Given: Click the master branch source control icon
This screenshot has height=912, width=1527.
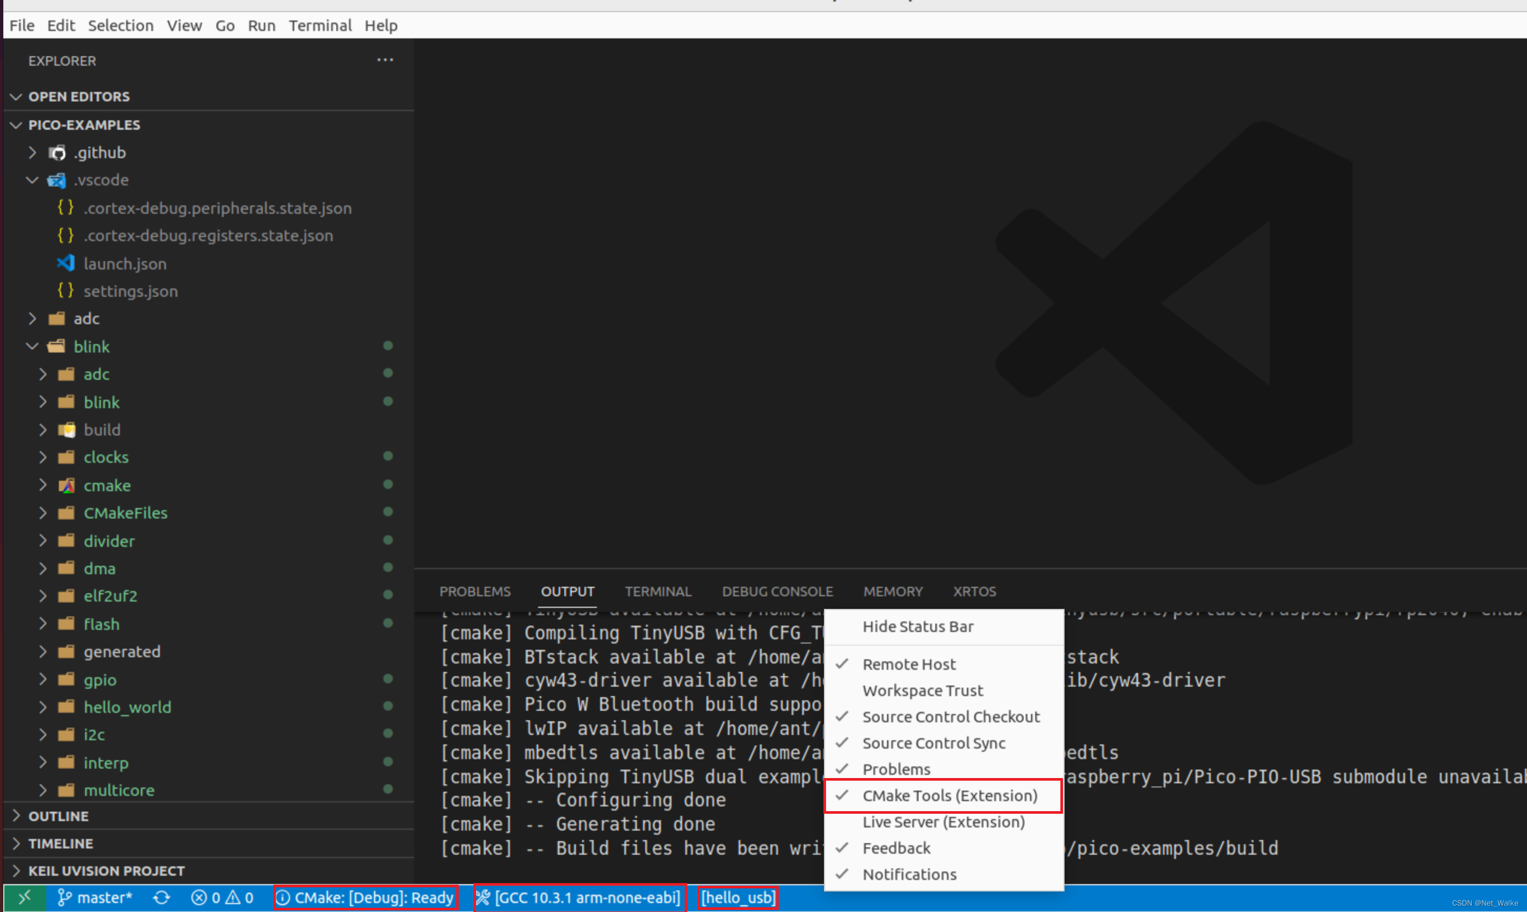Looking at the screenshot, I should [95, 898].
